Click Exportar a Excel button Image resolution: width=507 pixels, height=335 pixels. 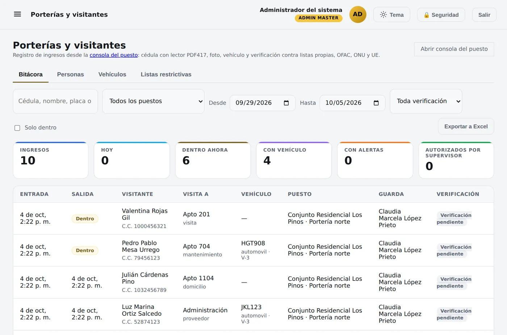[x=466, y=126]
